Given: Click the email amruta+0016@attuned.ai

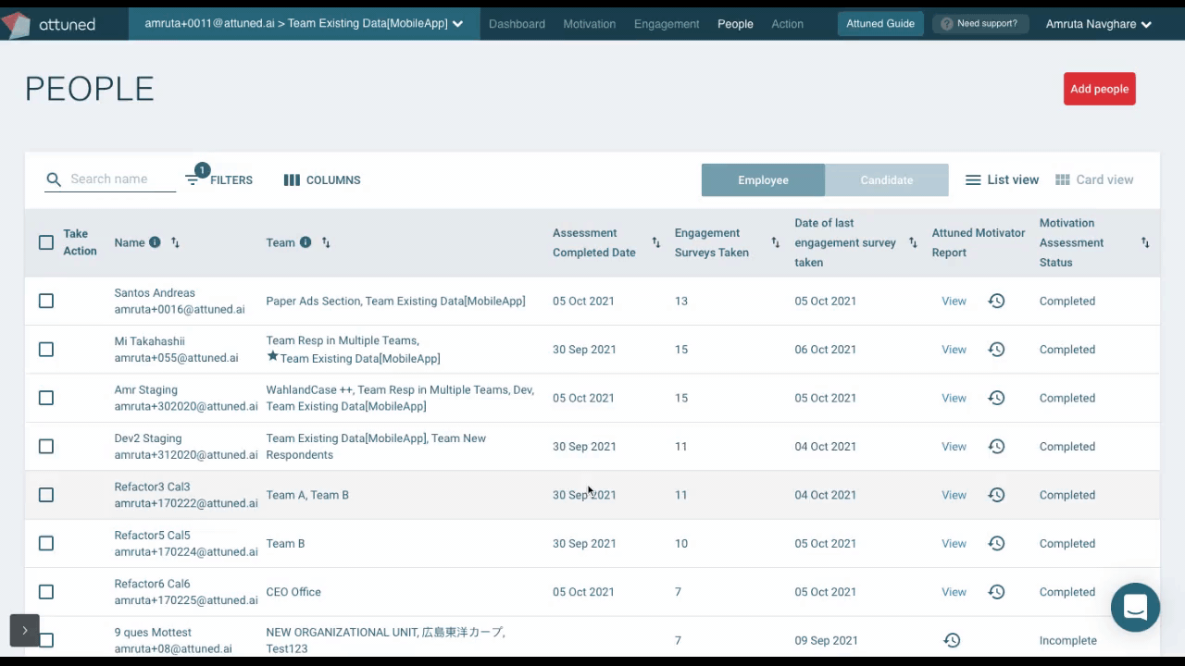Looking at the screenshot, I should tap(180, 309).
